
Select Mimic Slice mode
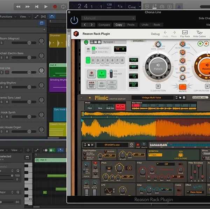coord(100,107)
